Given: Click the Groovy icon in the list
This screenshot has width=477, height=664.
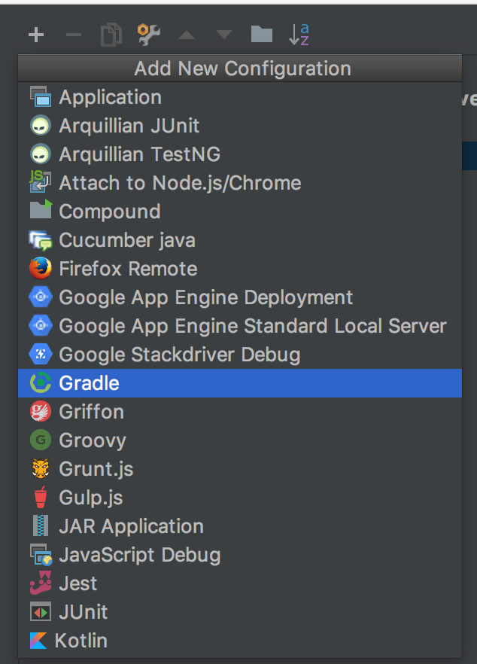Looking at the screenshot, I should (x=40, y=440).
